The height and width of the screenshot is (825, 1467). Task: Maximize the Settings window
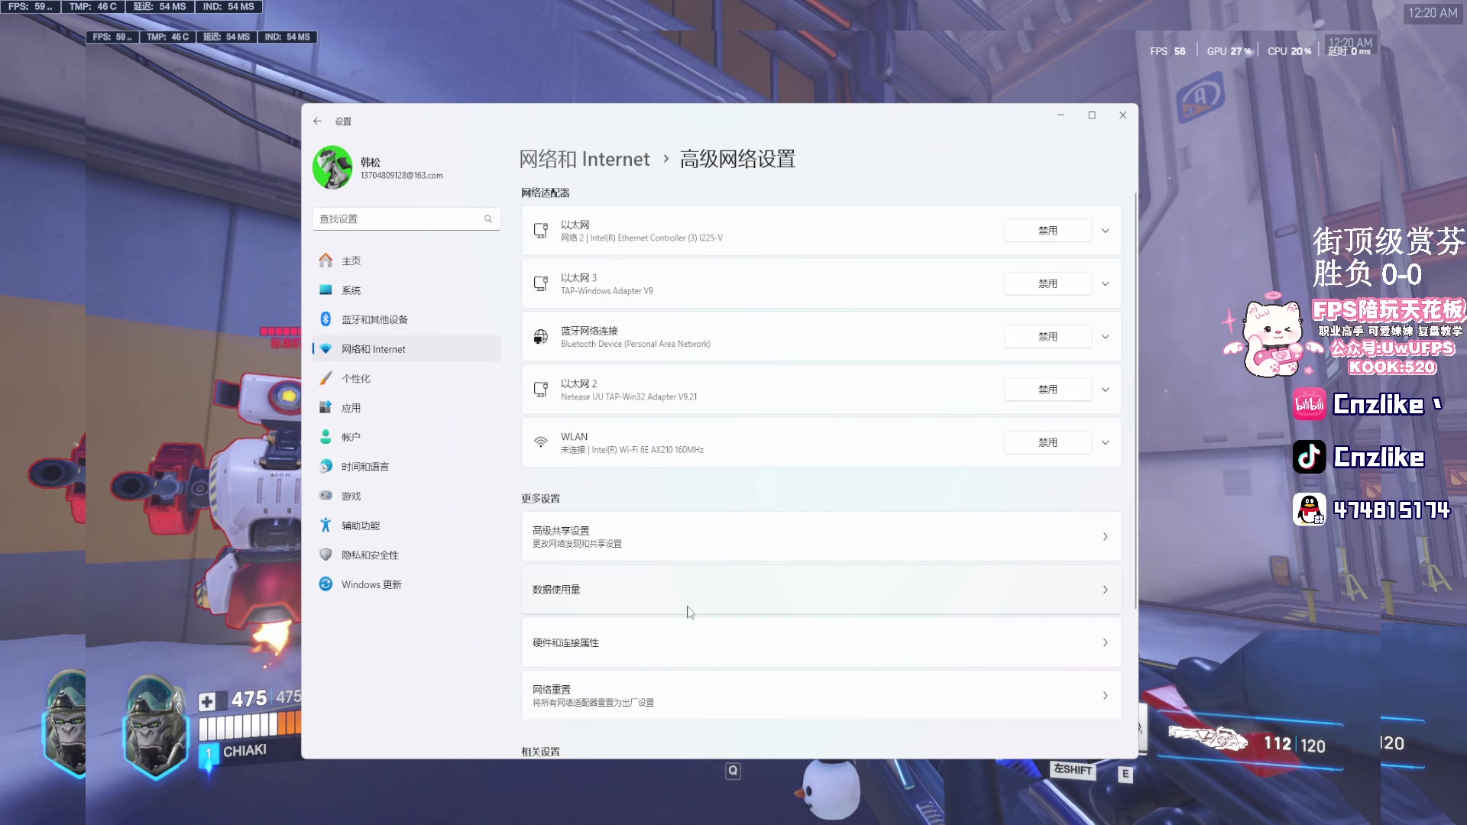[x=1092, y=115]
